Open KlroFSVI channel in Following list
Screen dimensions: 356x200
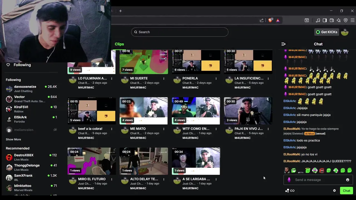point(31,109)
